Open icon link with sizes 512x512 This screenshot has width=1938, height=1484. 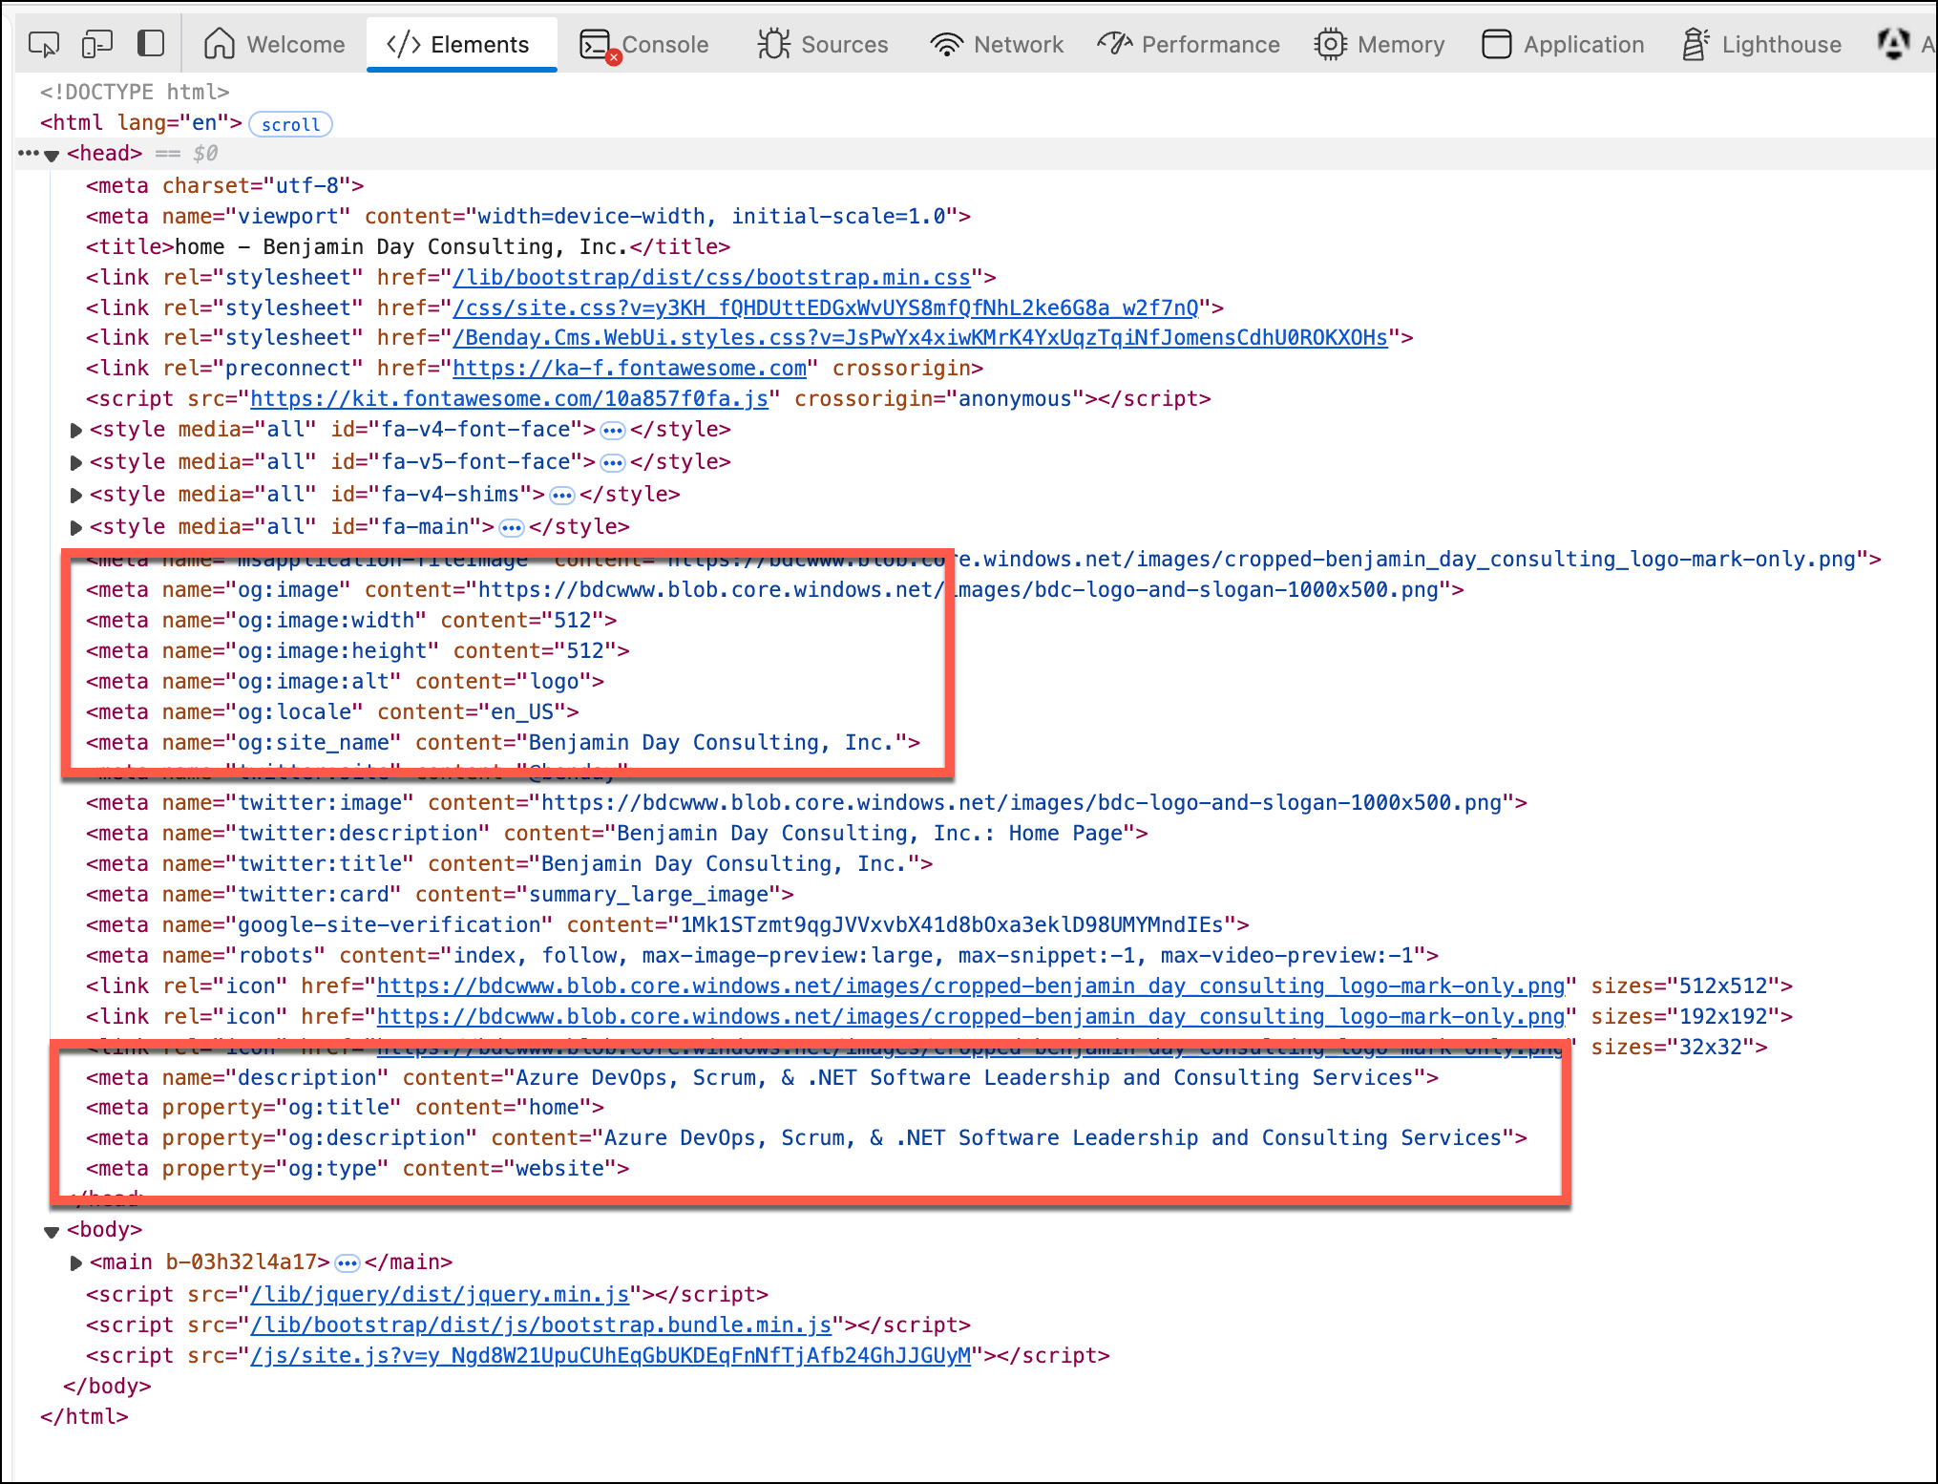point(971,986)
